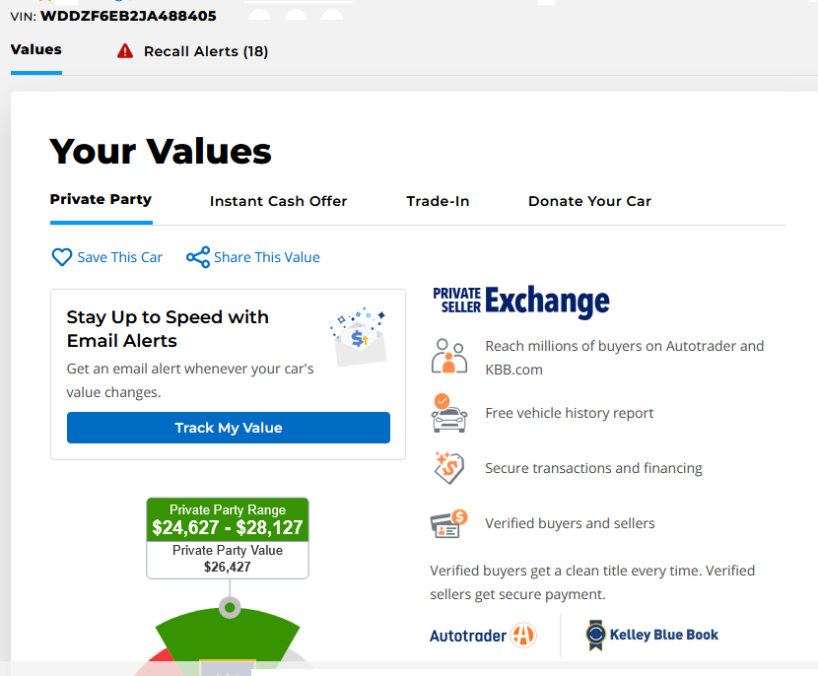Open the Donate Your Car tab
Screen dimensions: 818x676
pyautogui.click(x=589, y=201)
